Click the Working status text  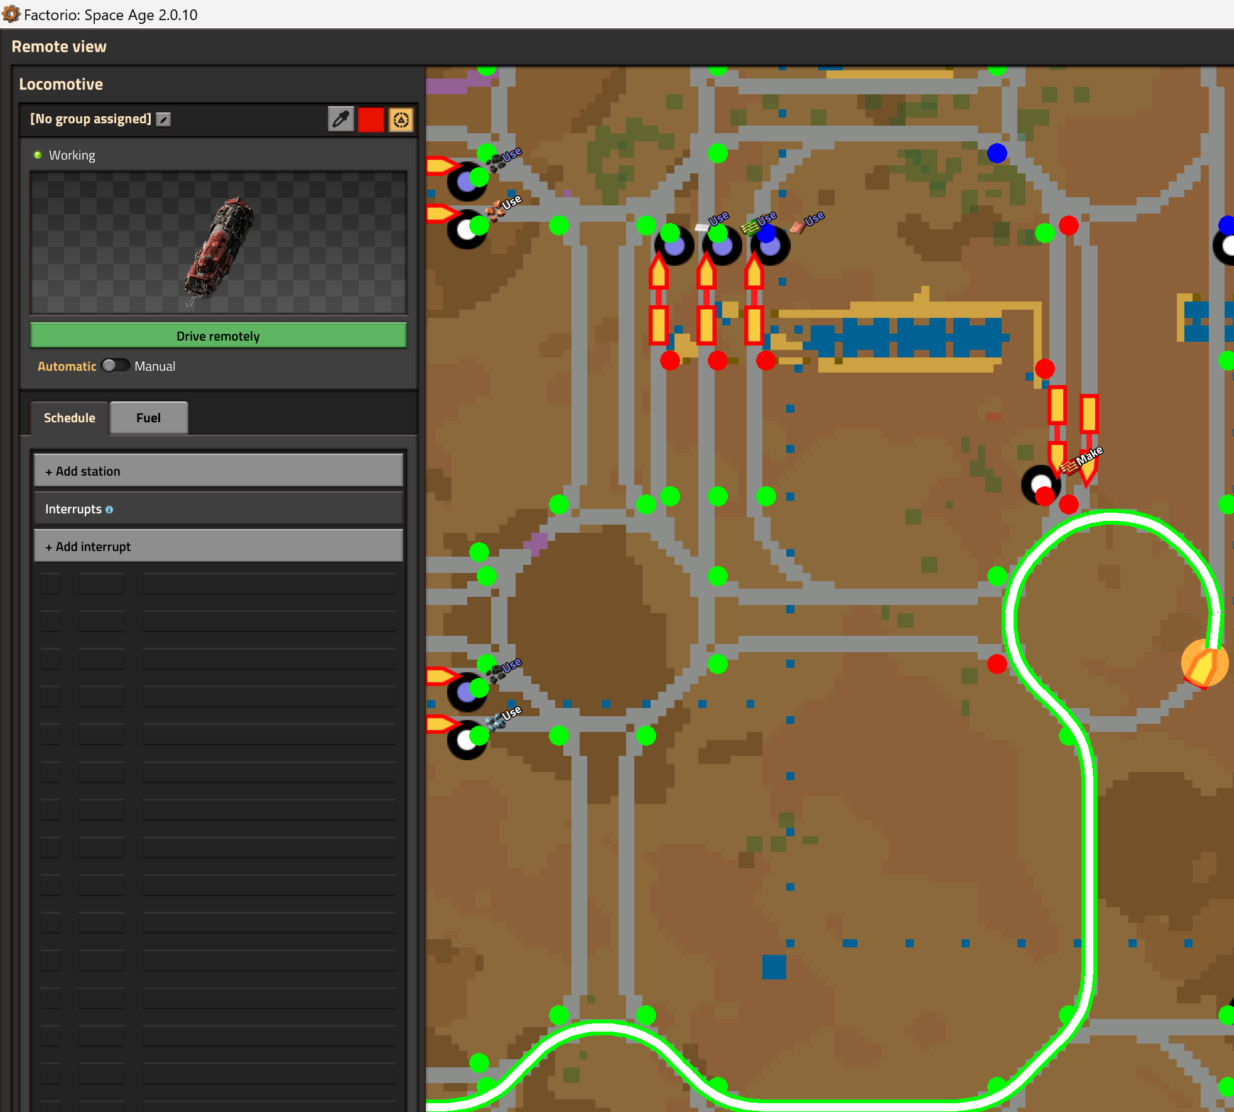coord(72,155)
